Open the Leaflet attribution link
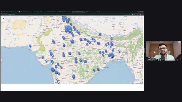 tap(132, 83)
